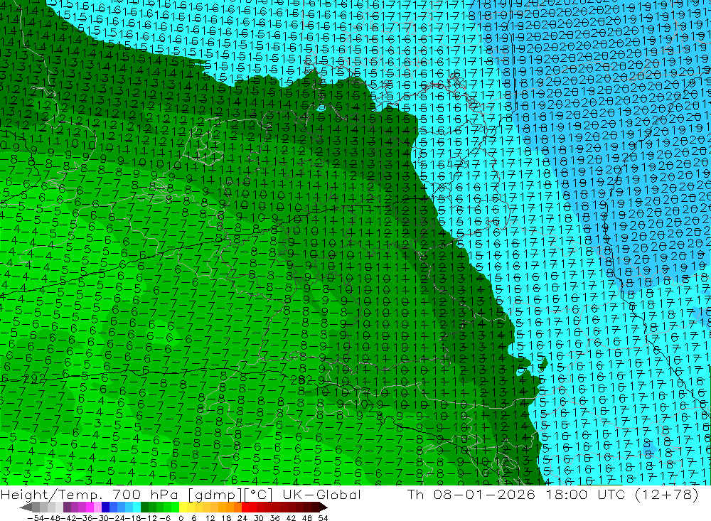Click the '48' legend label
The width and height of the screenshot is (711, 521).
[x=307, y=518]
